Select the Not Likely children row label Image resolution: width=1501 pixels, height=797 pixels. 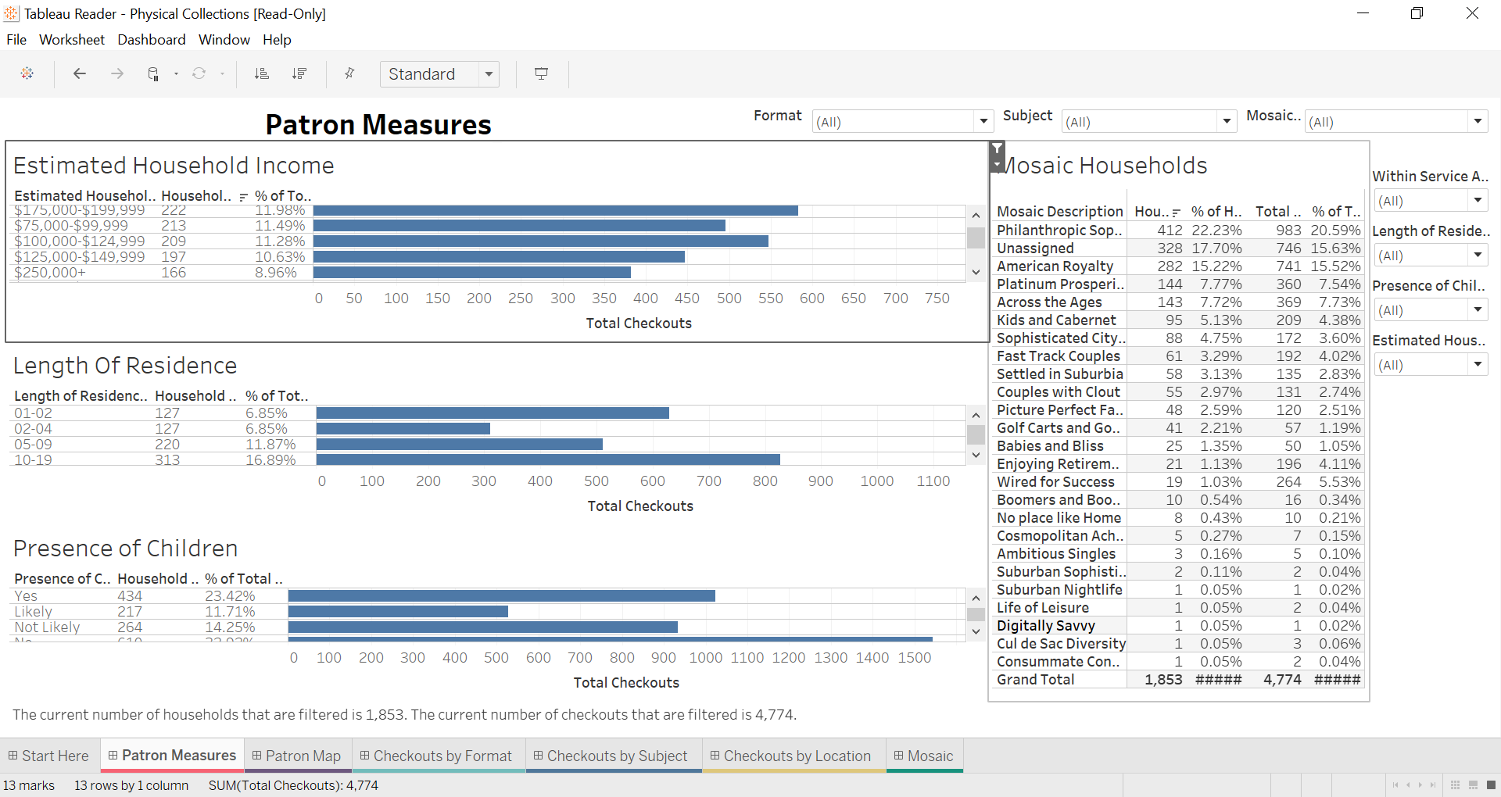click(x=47, y=627)
